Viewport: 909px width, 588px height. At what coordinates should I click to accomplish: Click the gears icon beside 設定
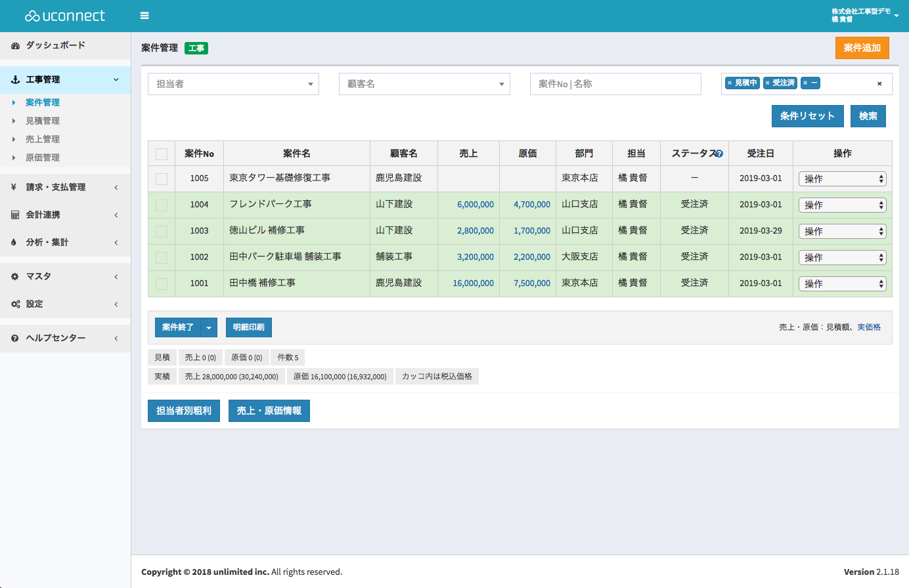coord(16,304)
